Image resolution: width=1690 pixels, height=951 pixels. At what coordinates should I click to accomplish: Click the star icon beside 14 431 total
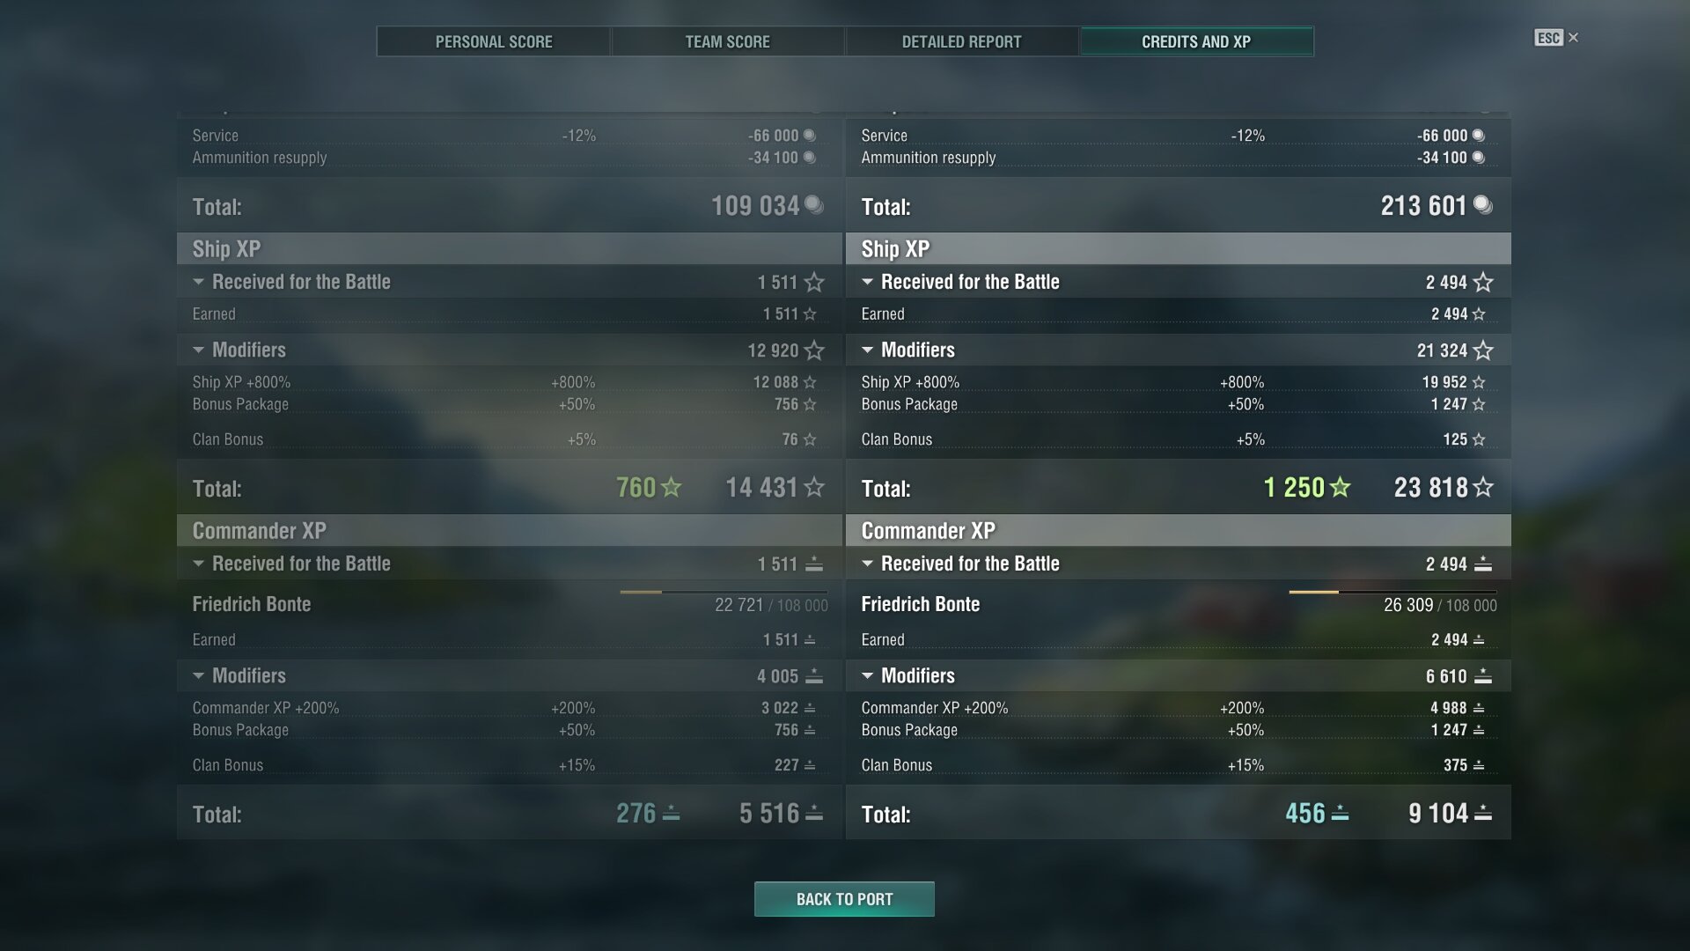tap(814, 487)
